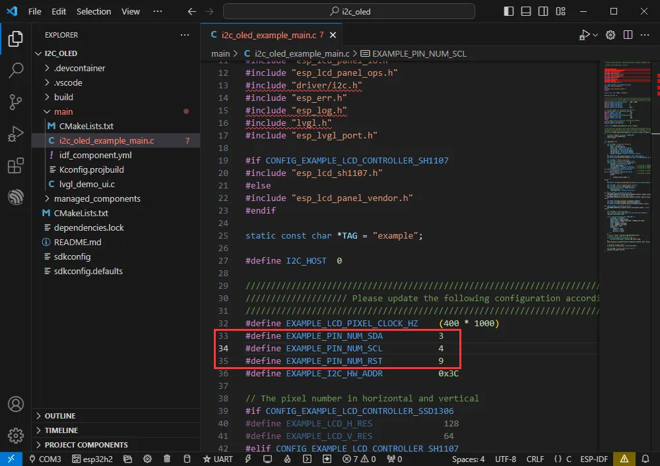Open the run or debug dropdown arrow
Image resolution: width=660 pixels, height=466 pixels.
coord(595,35)
